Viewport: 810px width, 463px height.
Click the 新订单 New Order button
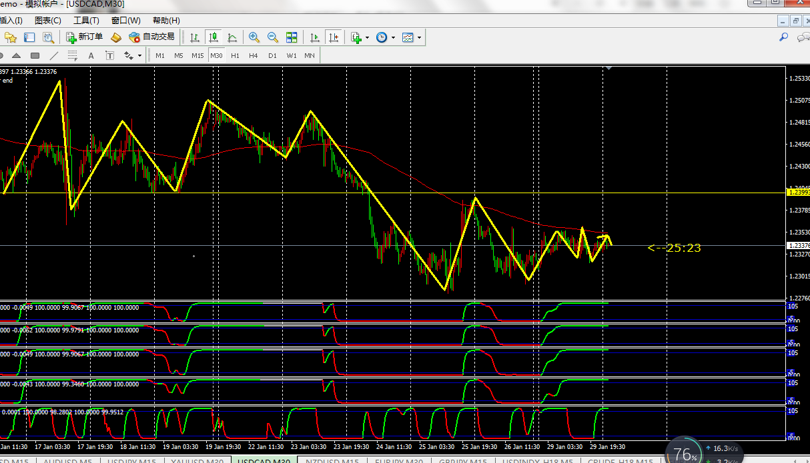click(84, 37)
